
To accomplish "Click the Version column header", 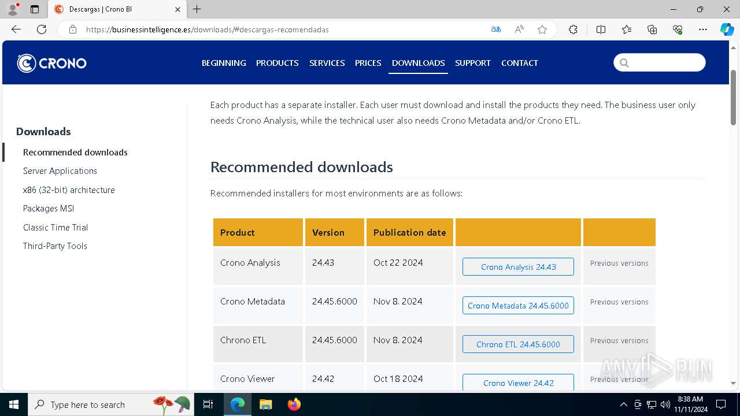I will [335, 232].
